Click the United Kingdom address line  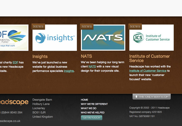tap(43, 117)
